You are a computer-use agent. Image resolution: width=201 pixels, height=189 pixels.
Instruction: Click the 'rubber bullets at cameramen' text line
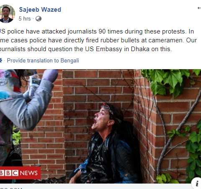[98, 40]
